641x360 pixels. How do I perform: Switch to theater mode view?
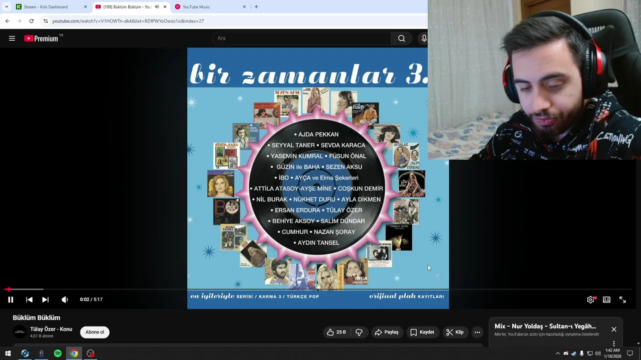606,299
